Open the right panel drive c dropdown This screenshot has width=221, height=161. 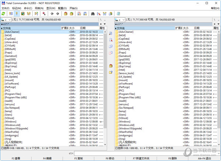click(120, 20)
